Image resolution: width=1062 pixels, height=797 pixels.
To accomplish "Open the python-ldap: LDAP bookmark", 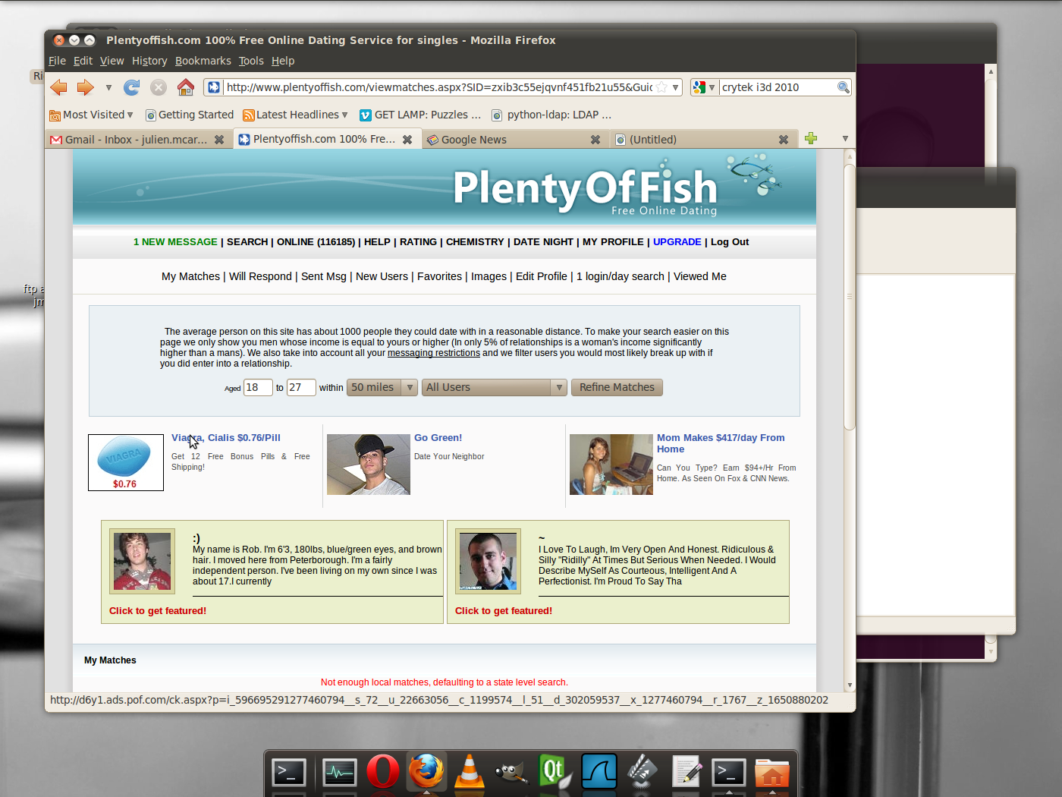I will tap(551, 115).
